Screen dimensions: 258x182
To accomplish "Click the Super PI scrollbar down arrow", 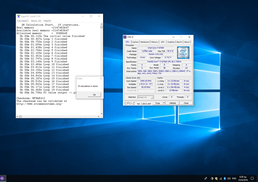I will click(102, 114).
